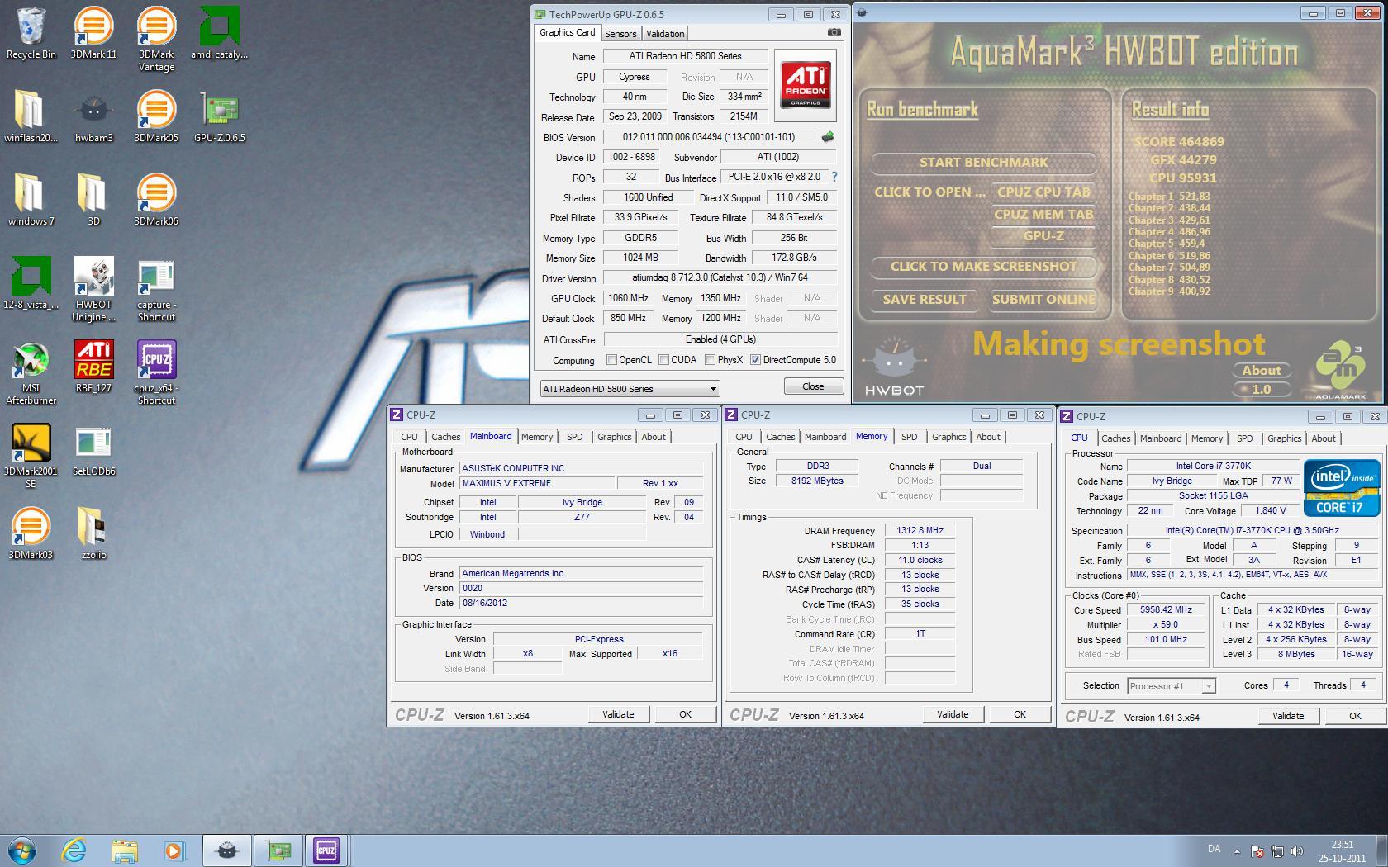Click START BENCHMARK in AquaMark3
1388x867 pixels.
point(984,163)
